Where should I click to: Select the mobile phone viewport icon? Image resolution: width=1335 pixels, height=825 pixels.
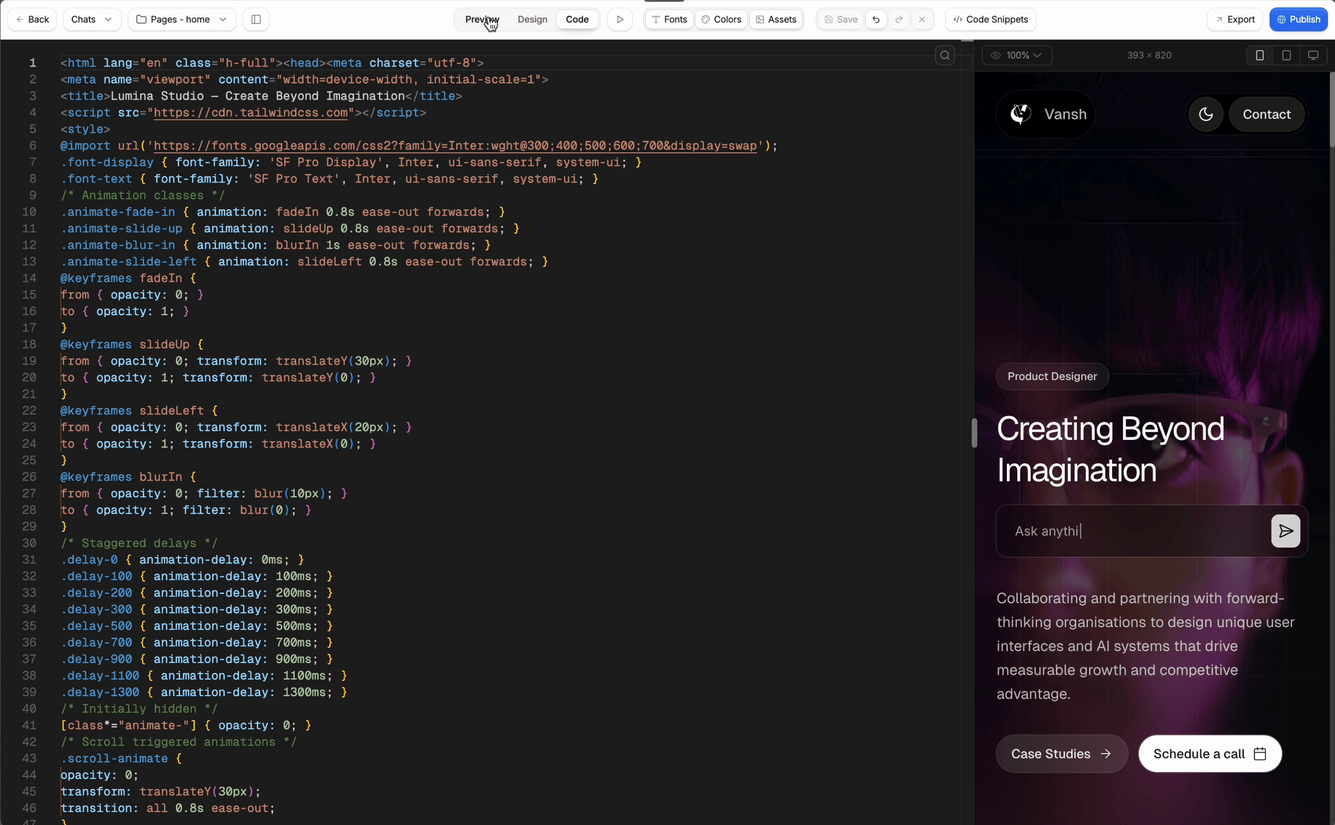point(1260,55)
